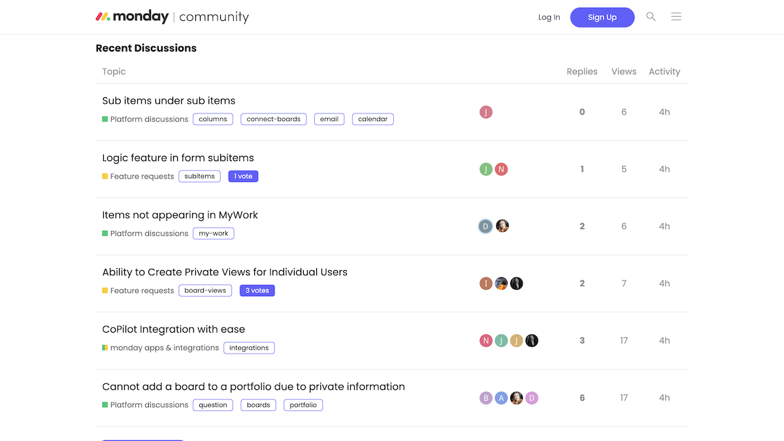Switch to the Topic column header
Screen dimensions: 784x441
click(114, 71)
